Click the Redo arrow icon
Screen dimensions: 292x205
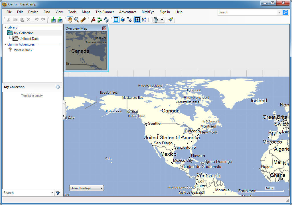[x=43, y=20]
